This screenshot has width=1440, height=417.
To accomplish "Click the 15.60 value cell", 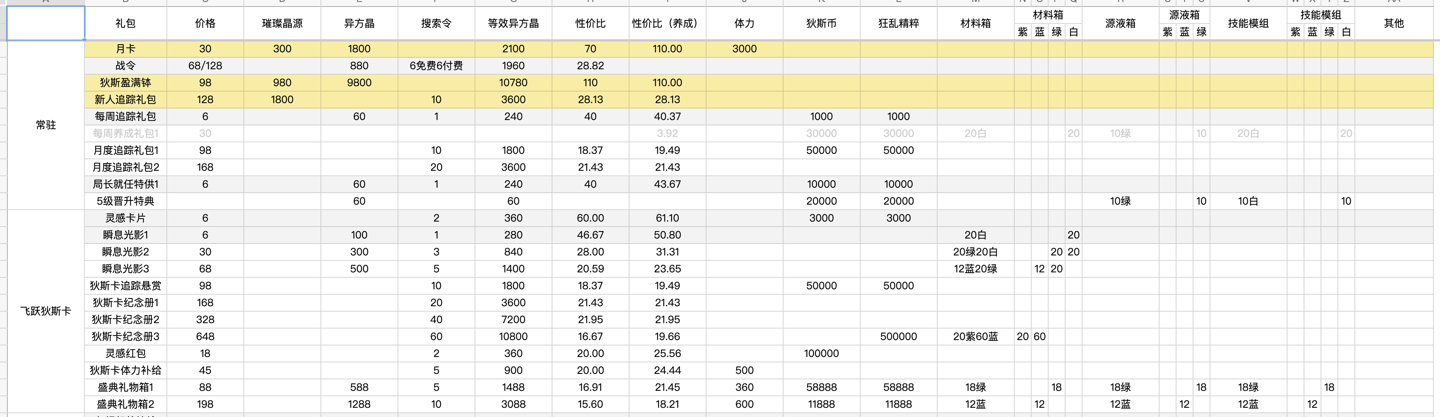I will click(x=590, y=404).
